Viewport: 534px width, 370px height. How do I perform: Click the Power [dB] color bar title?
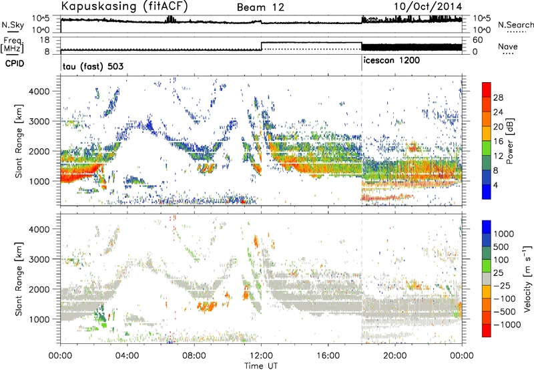[509, 141]
